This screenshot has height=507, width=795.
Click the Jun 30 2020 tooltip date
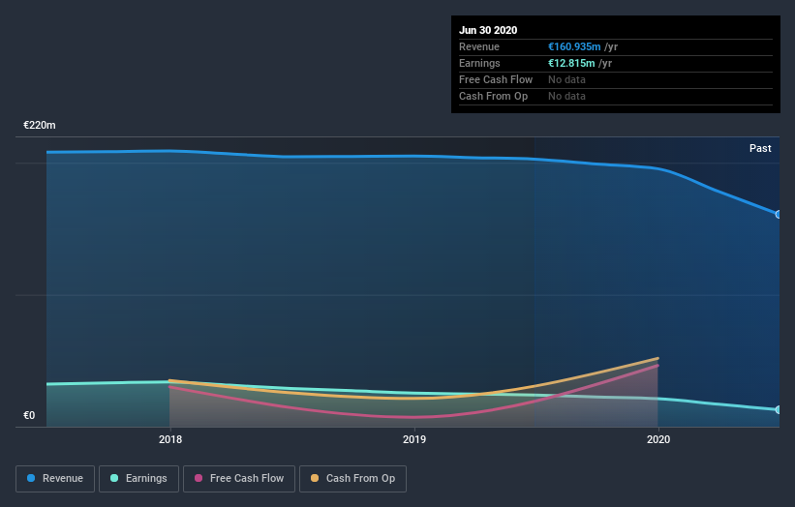(488, 30)
